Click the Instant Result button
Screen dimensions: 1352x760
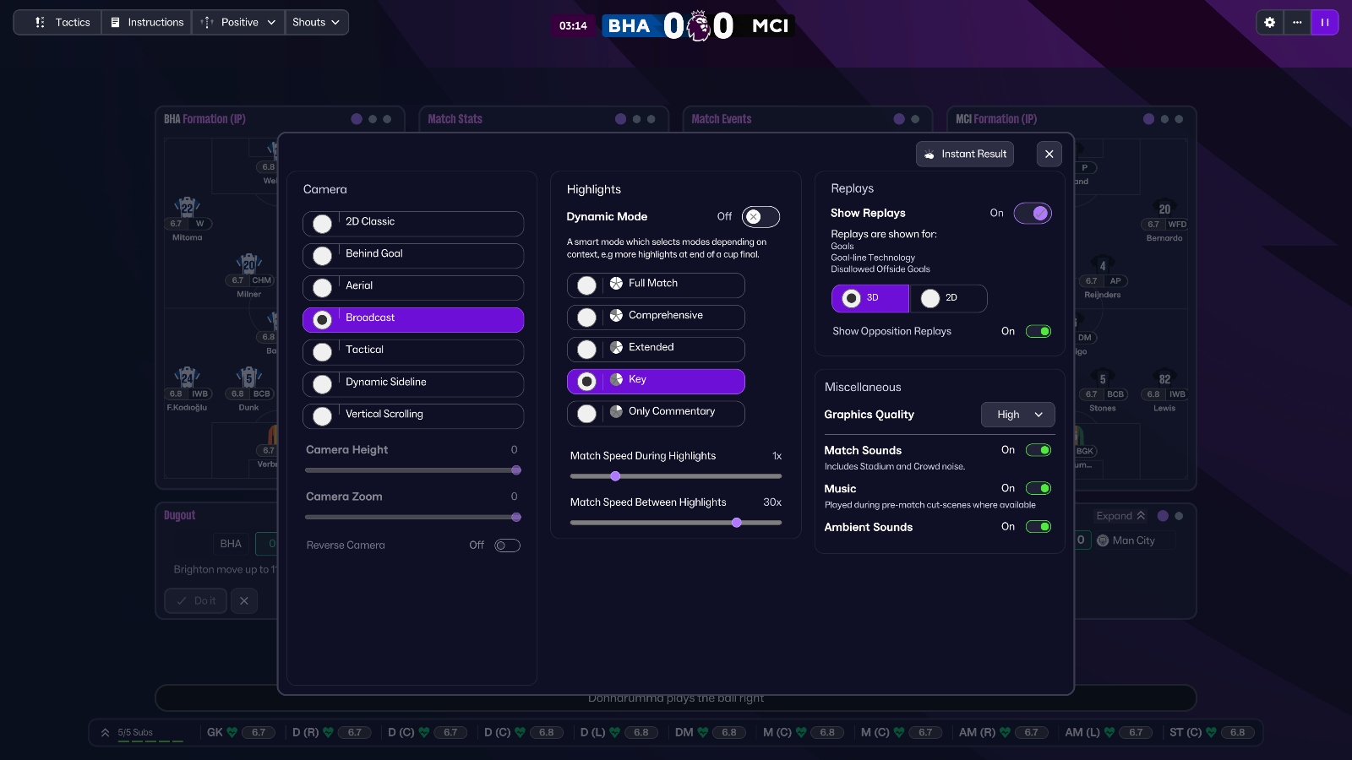[x=964, y=154]
